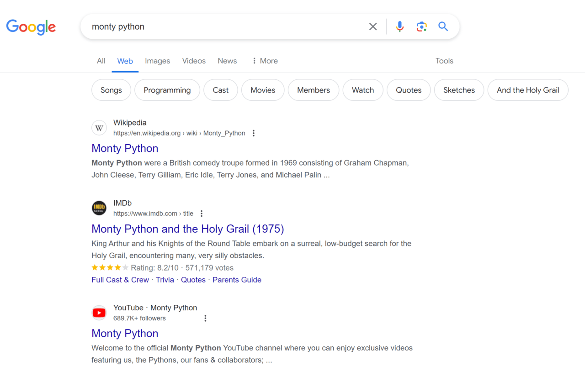Open the Parents Guide link
The image size is (585, 365).
pos(237,280)
